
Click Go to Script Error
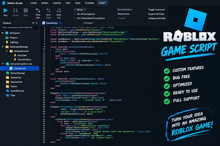pyautogui.click(x=125, y=9)
